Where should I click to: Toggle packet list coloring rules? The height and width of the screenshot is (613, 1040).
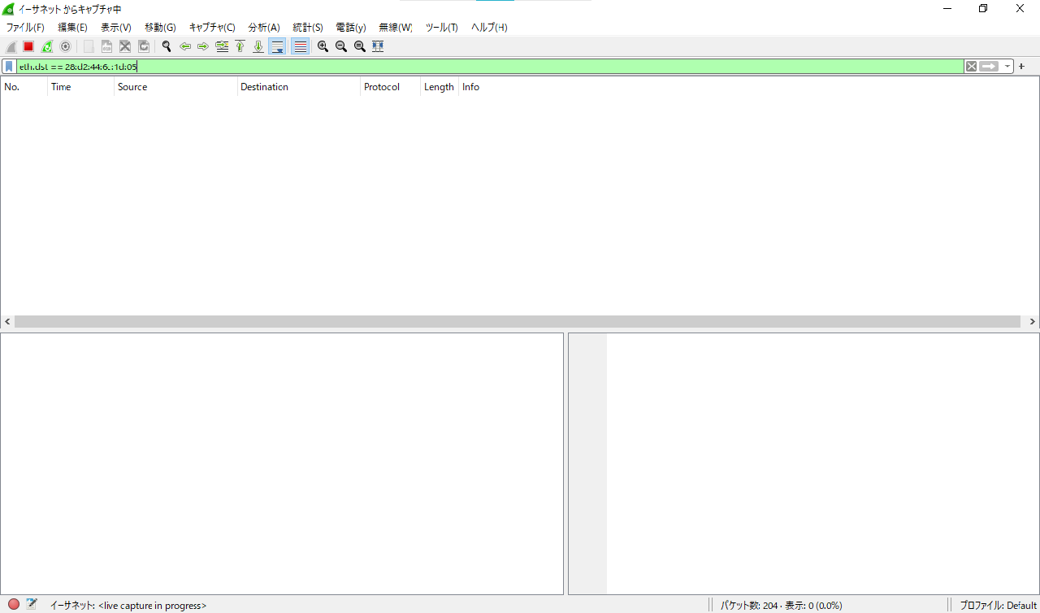301,46
